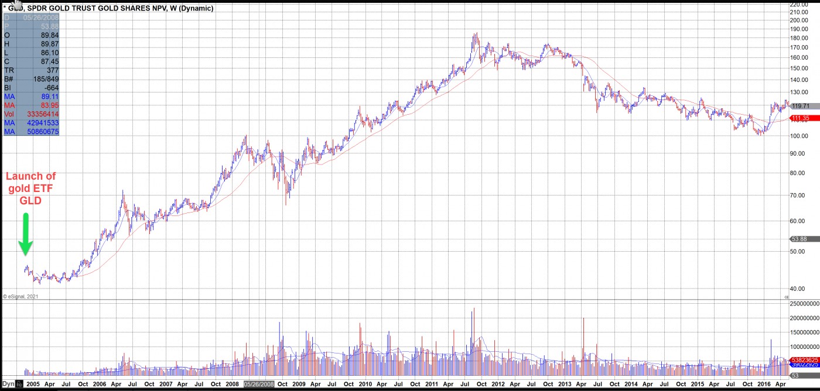
Task: Select the highlighted 05/26/2008 date marker
Action: coord(259,385)
